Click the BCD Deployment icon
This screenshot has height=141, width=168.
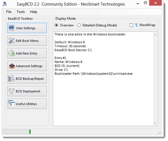(x=12, y=91)
